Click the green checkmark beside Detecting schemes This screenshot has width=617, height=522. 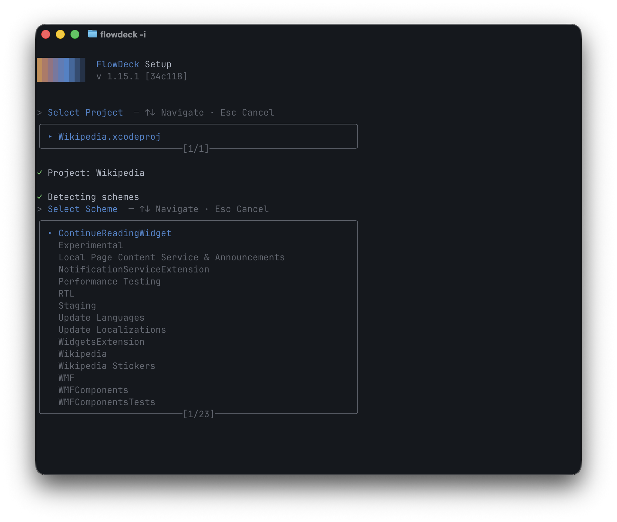40,197
